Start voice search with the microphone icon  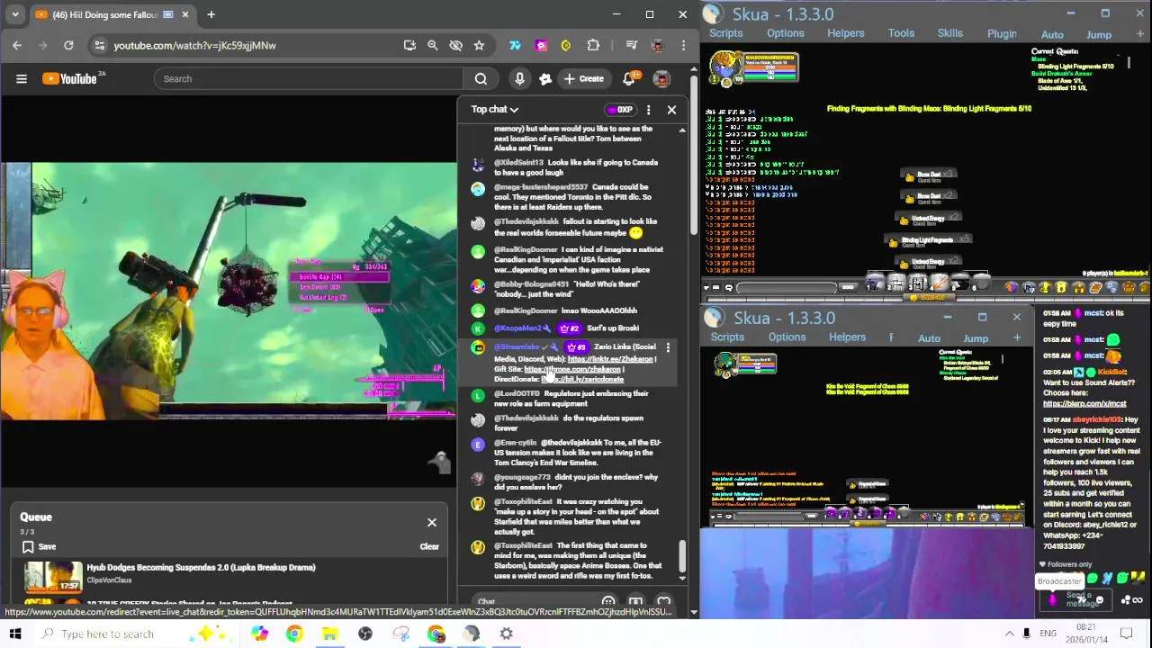tap(519, 79)
